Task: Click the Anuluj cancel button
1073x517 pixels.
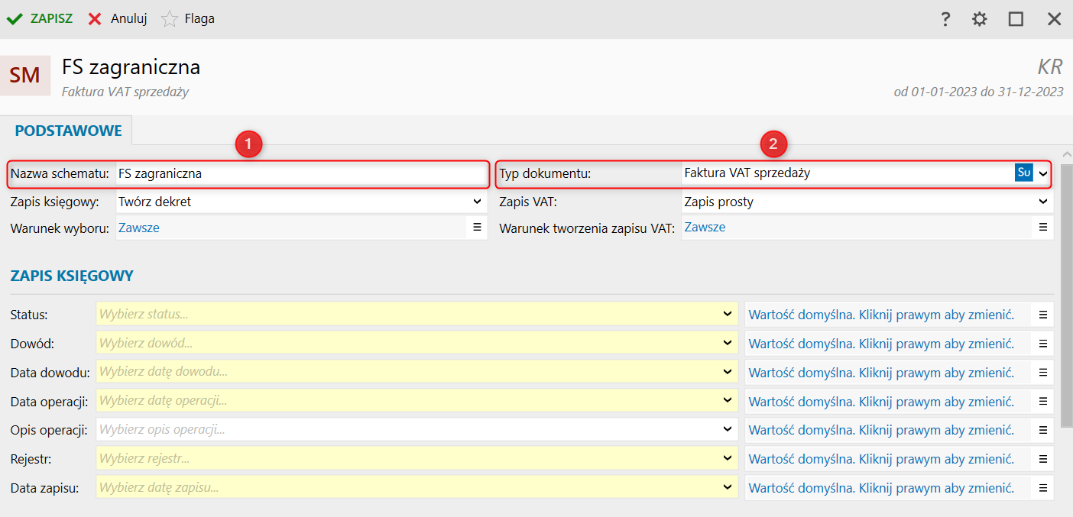Action: pyautogui.click(x=118, y=19)
